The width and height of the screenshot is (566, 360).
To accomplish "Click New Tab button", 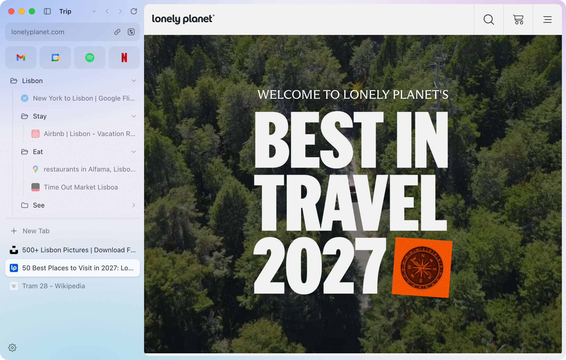I will pyautogui.click(x=73, y=231).
